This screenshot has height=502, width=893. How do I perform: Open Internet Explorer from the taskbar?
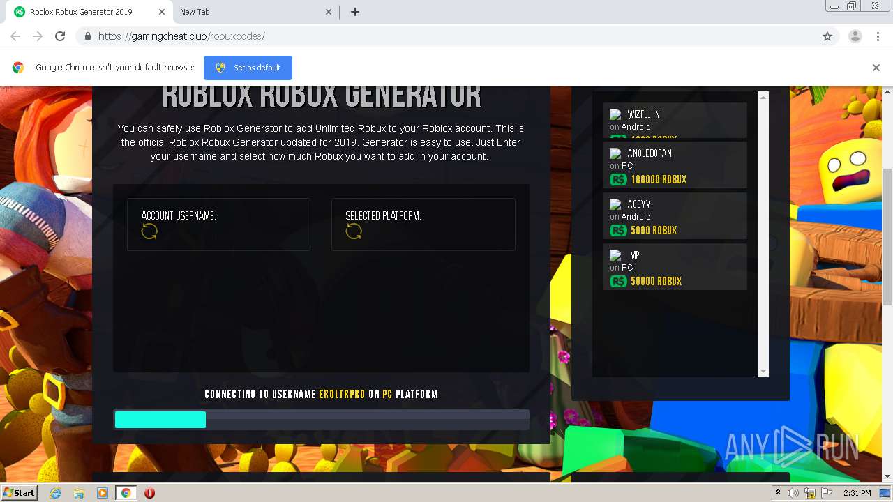click(x=56, y=493)
